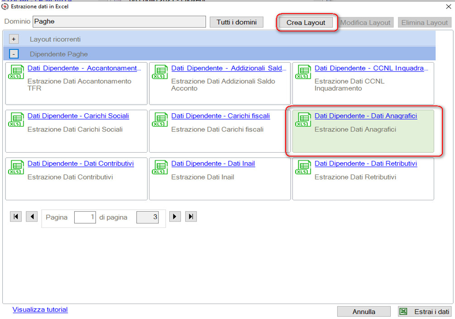Click text Estrazione Dati Inail
The height and width of the screenshot is (319, 455).
[202, 177]
